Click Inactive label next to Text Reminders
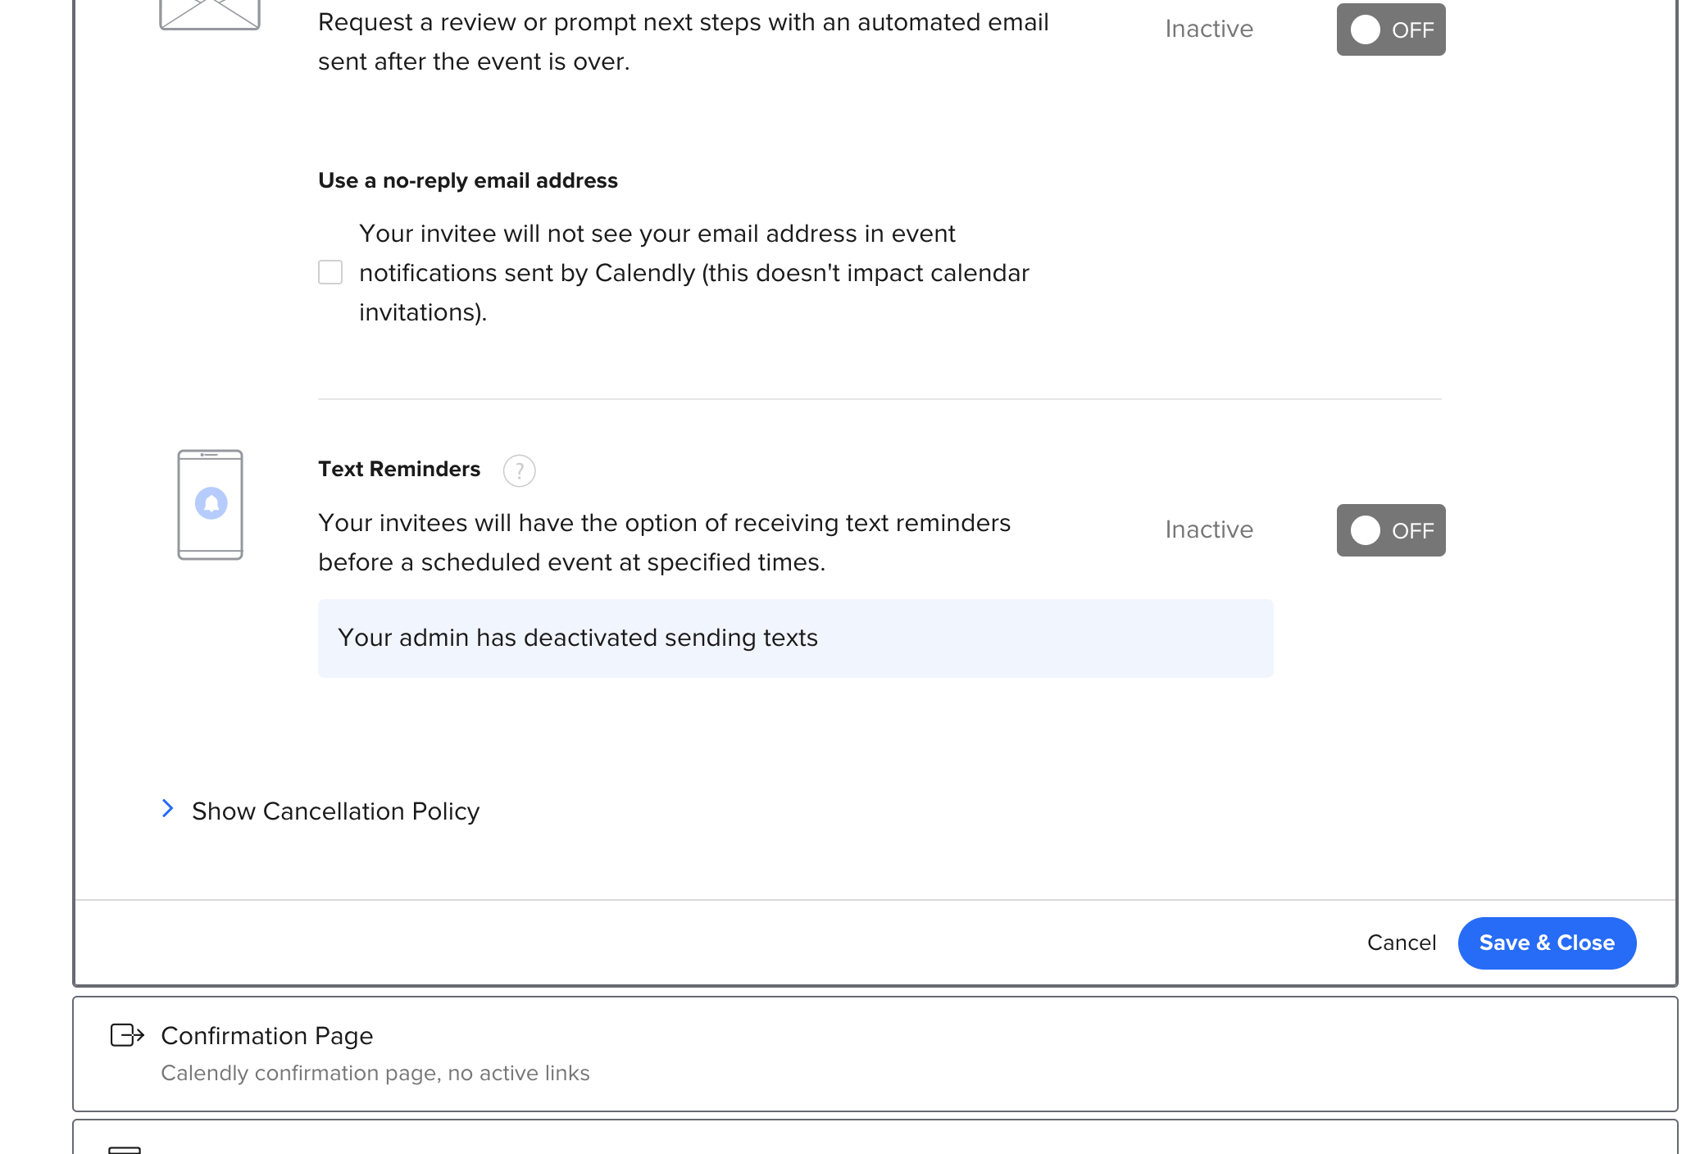The width and height of the screenshot is (1700, 1154). coord(1208,529)
